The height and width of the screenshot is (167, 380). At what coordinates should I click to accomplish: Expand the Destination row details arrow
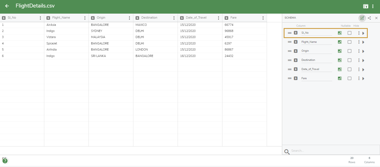[364, 60]
